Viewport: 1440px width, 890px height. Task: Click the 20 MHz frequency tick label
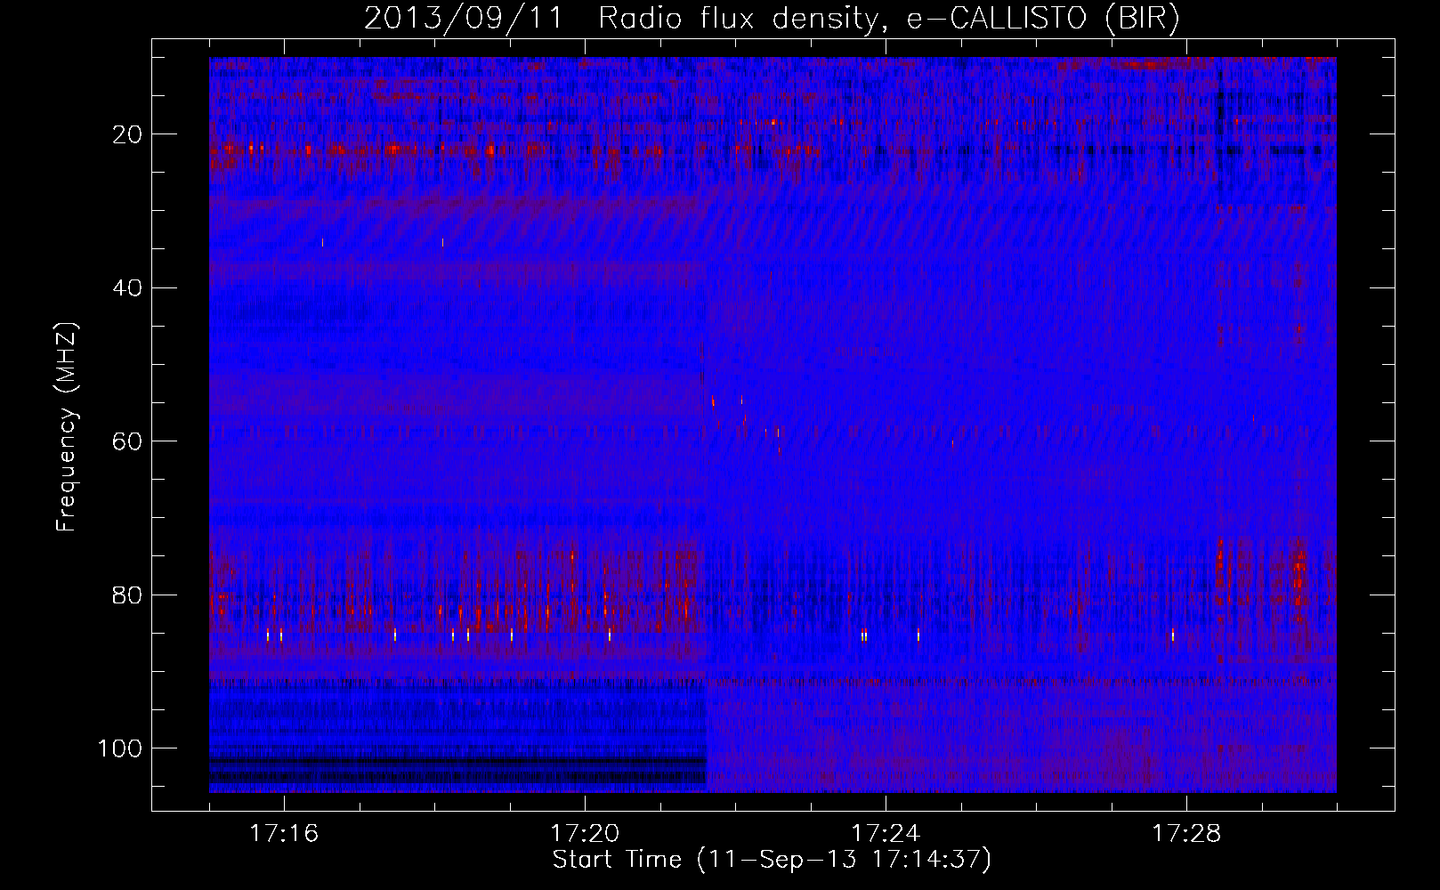pos(126,134)
